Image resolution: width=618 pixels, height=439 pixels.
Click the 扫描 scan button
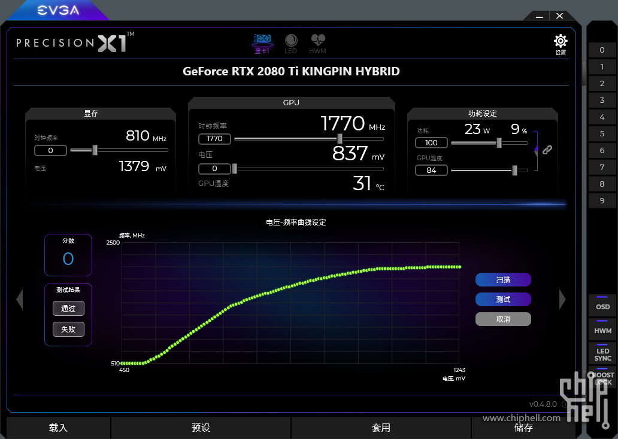point(503,279)
